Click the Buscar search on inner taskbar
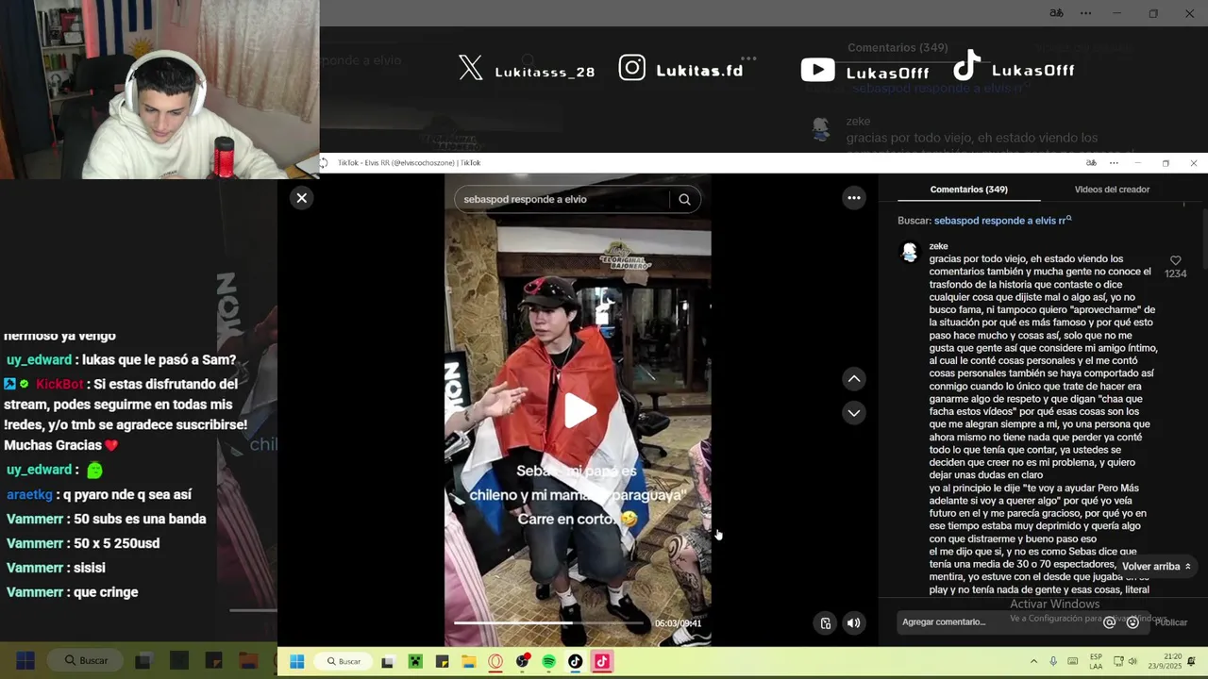 [344, 662]
